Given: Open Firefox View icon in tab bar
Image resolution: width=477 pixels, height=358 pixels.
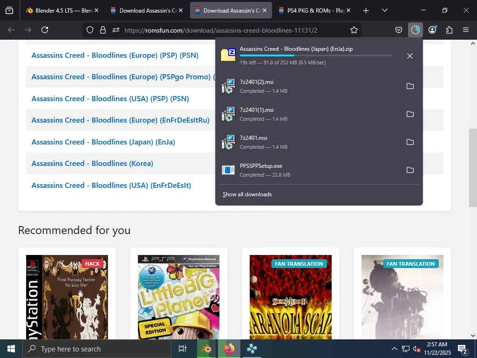Looking at the screenshot, I should [x=9, y=10].
